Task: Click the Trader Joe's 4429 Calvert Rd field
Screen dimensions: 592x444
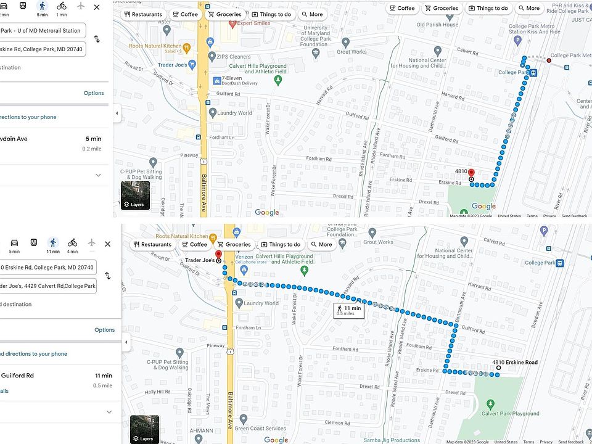Action: [48, 286]
